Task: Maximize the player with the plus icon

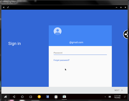Action: pos(121,7)
